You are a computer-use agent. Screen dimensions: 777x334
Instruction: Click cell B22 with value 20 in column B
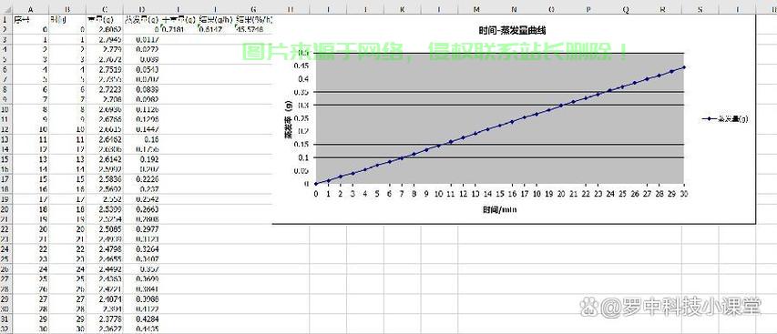68,229
